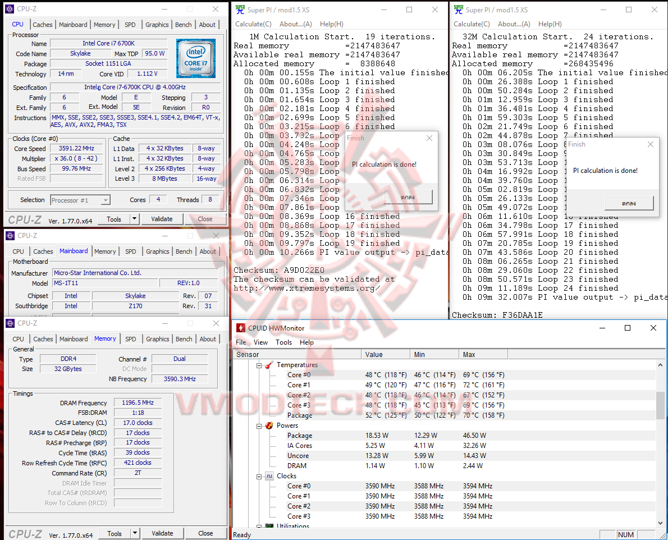
Task: Open the About tab in top CPU-Z window
Action: click(207, 25)
